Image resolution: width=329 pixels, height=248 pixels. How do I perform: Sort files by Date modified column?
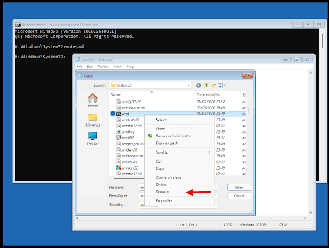click(217, 94)
